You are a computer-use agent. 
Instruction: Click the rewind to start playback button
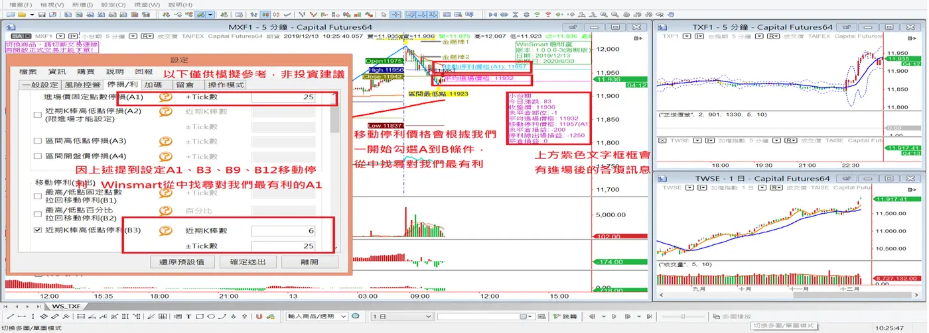click(x=591, y=316)
